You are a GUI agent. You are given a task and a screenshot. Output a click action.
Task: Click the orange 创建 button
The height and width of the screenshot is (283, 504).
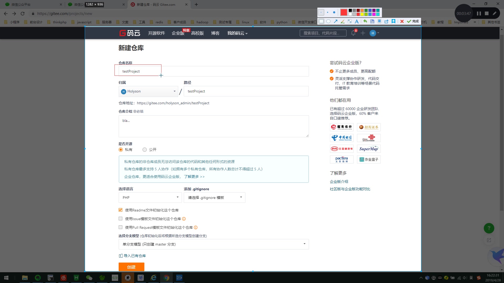132,267
